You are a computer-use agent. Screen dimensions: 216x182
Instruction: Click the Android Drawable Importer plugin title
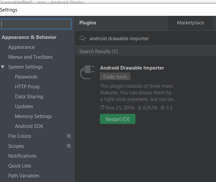click(132, 68)
